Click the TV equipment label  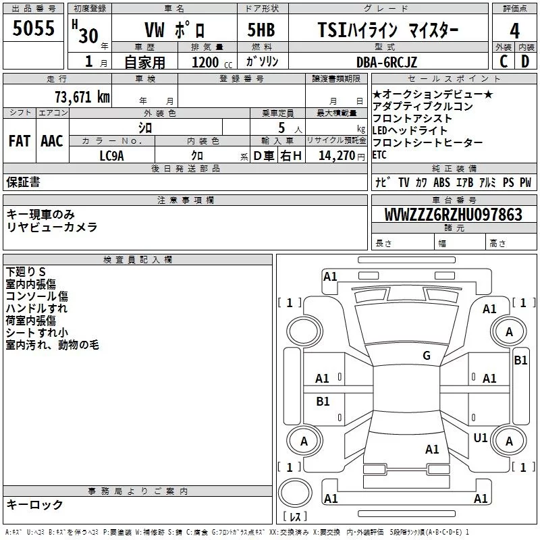click(404, 182)
